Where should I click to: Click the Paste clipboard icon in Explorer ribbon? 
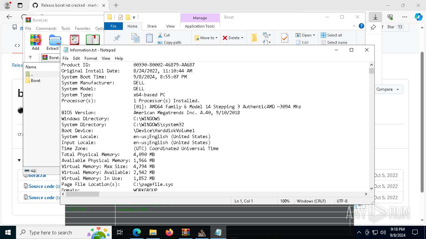(149, 38)
